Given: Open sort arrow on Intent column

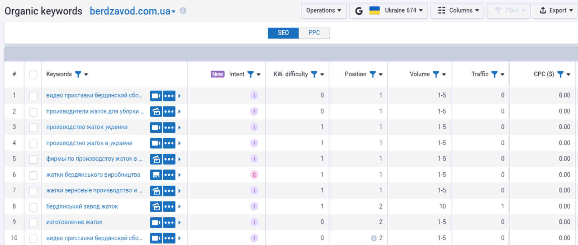Looking at the screenshot, I should pos(259,74).
